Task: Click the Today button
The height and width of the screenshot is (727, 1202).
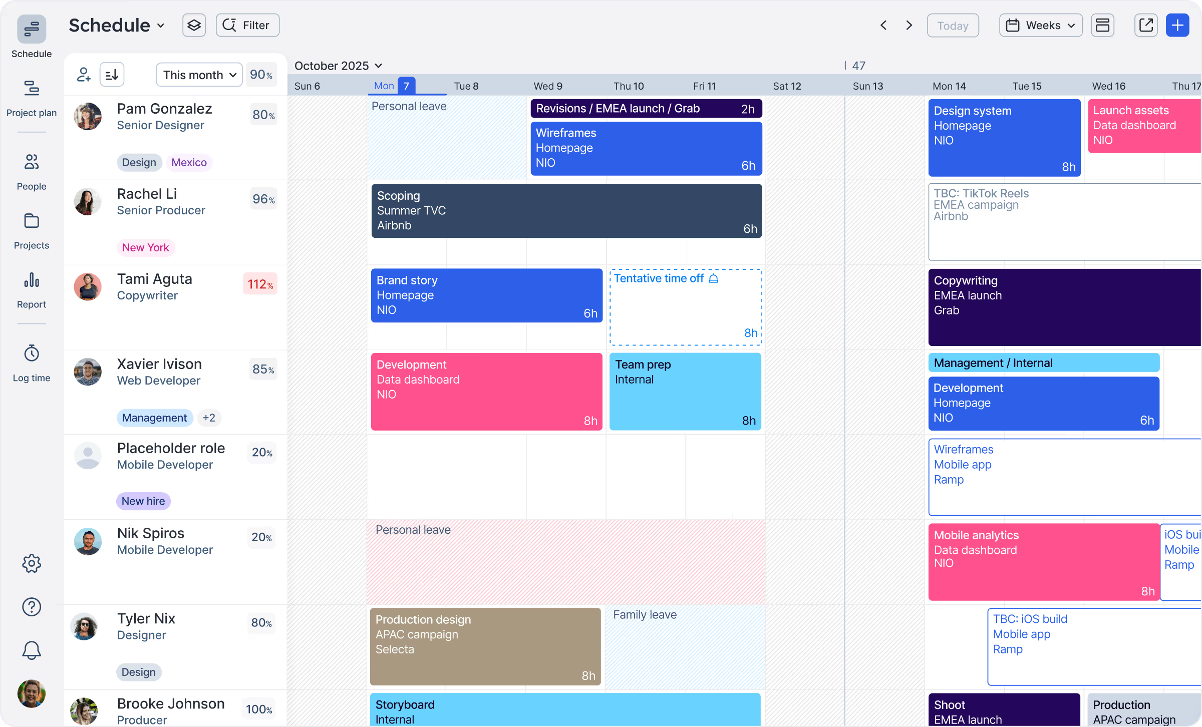Action: [953, 26]
